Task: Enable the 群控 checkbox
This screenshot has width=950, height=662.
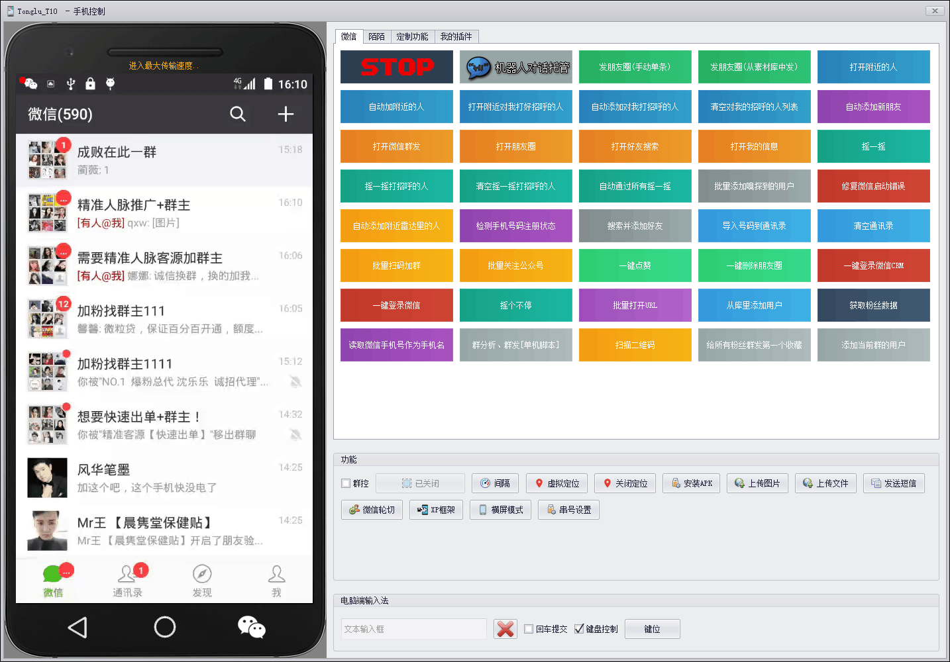Action: 346,483
